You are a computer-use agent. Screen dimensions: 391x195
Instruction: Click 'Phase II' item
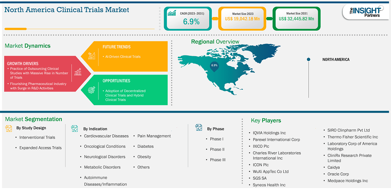pos(217,149)
